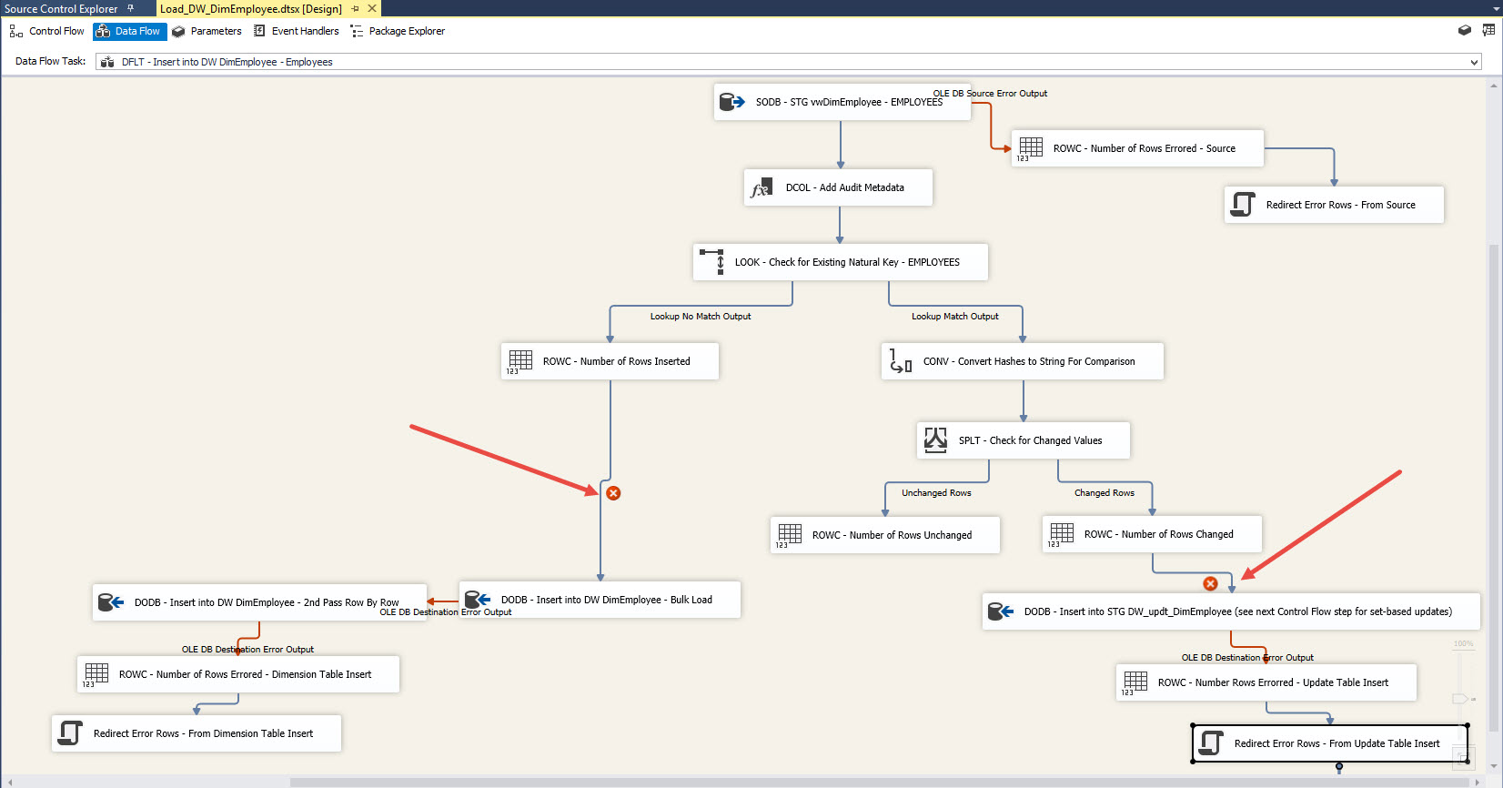The width and height of the screenshot is (1503, 788).
Task: Adjust the design surface zoom slider
Action: (1460, 699)
